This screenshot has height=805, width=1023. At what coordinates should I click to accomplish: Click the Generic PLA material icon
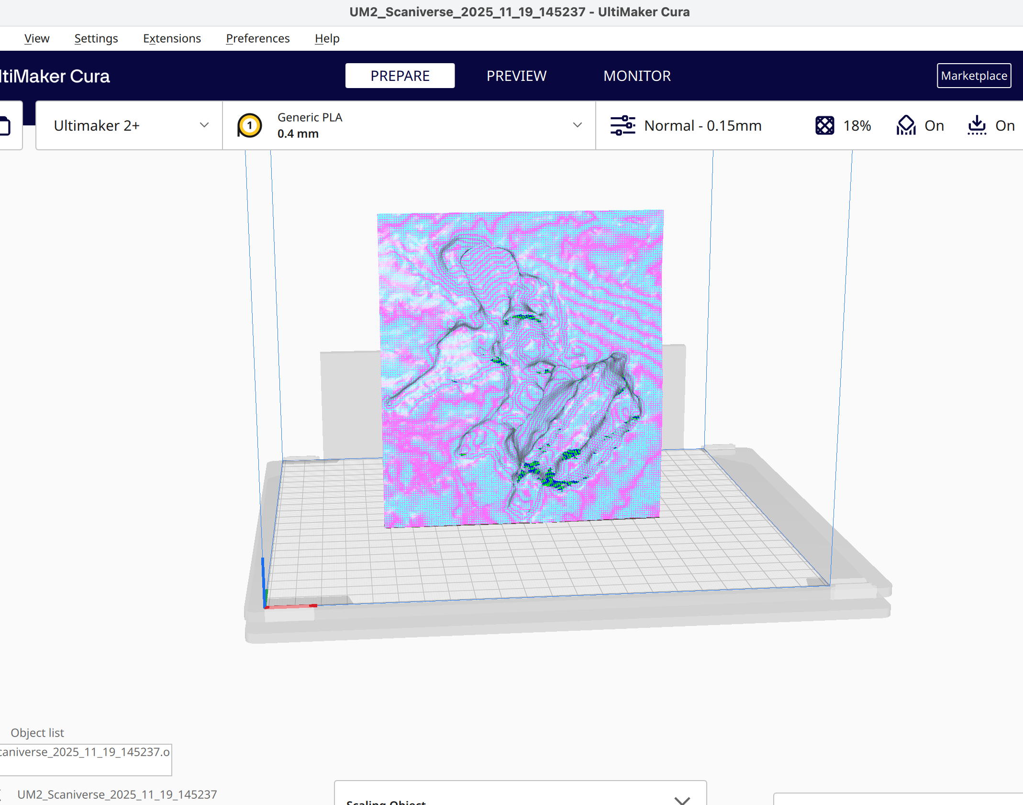pyautogui.click(x=249, y=125)
